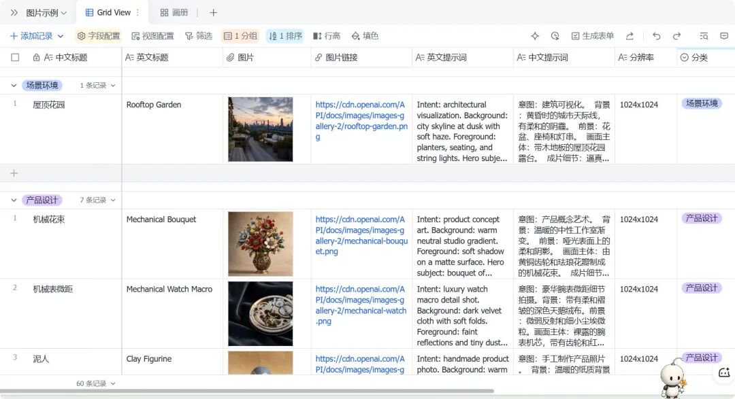Open Grid View tab options menu
This screenshot has width=735, height=399.
pyautogui.click(x=137, y=13)
